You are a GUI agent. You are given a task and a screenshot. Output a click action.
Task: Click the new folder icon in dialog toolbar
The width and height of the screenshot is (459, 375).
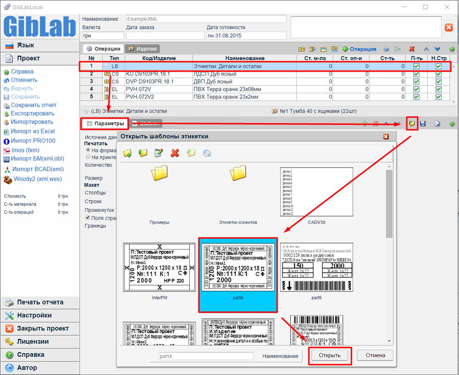127,153
